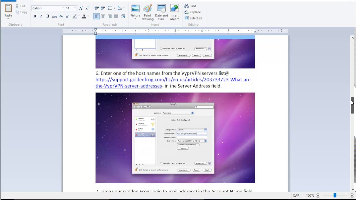
Task: Click the Grow font icon
Action: pos(81,8)
